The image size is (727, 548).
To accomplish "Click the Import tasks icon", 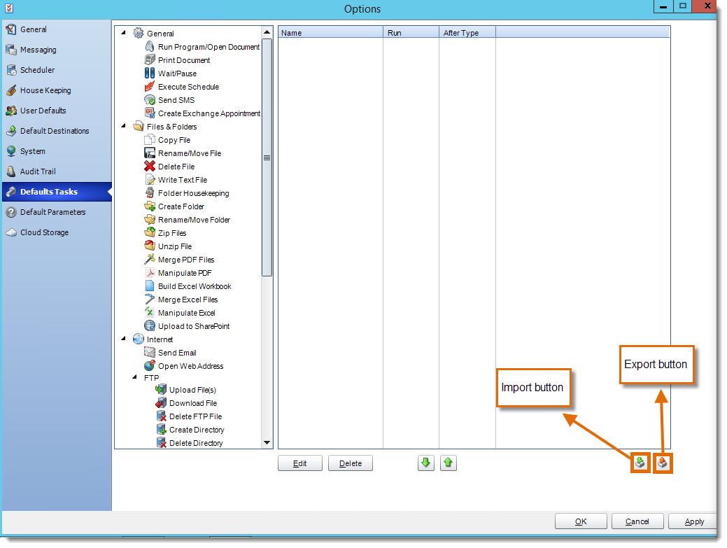I will pyautogui.click(x=640, y=463).
